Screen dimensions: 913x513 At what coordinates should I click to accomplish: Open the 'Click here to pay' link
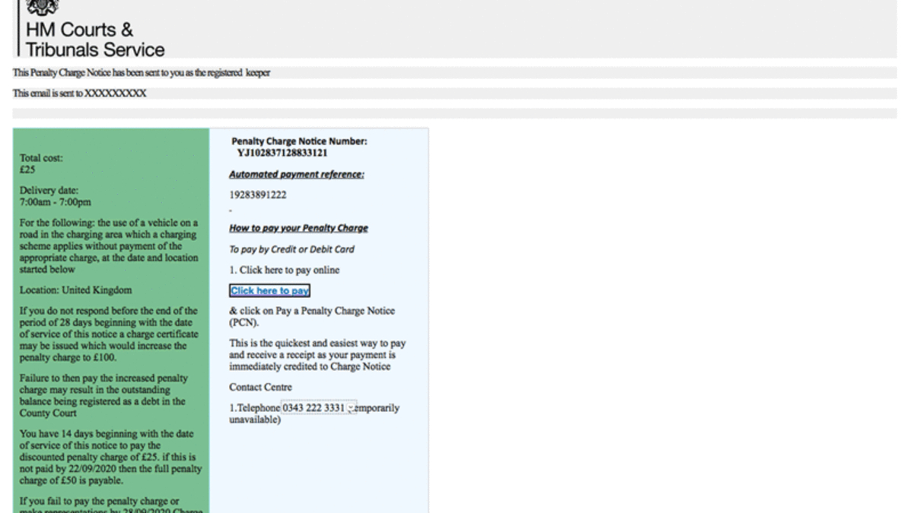(269, 290)
